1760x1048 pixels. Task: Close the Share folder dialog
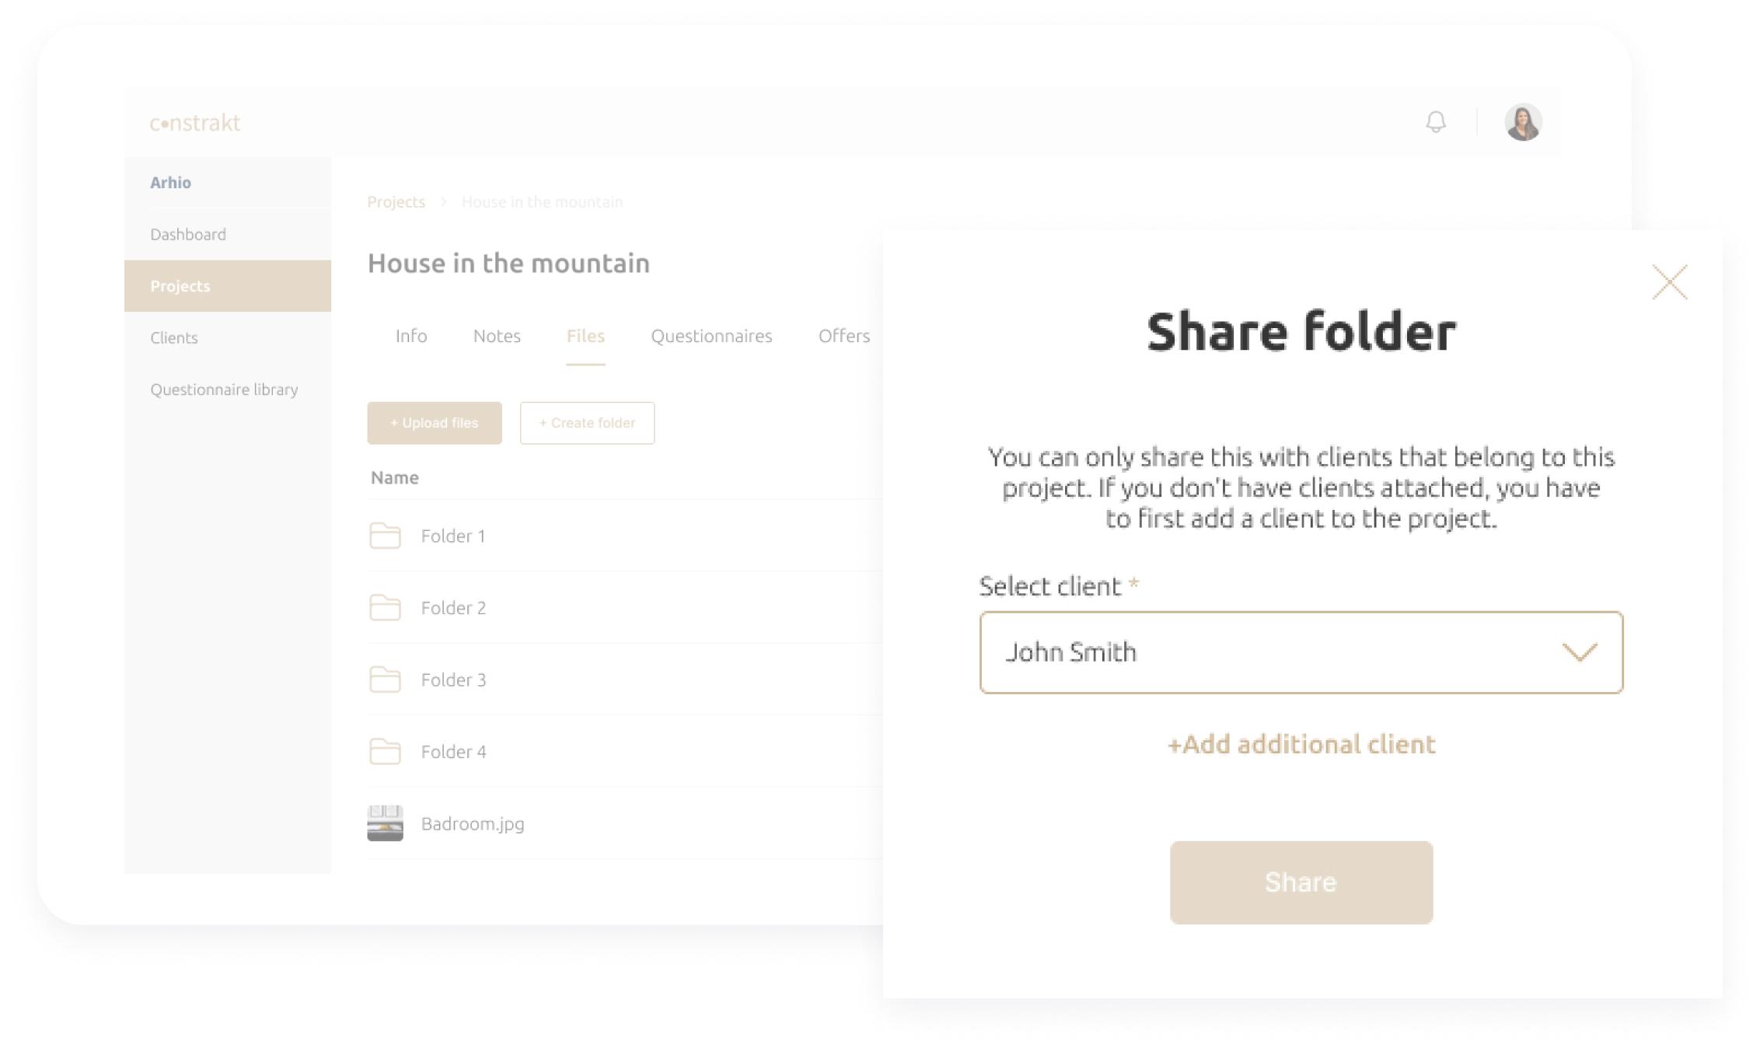pos(1669,281)
